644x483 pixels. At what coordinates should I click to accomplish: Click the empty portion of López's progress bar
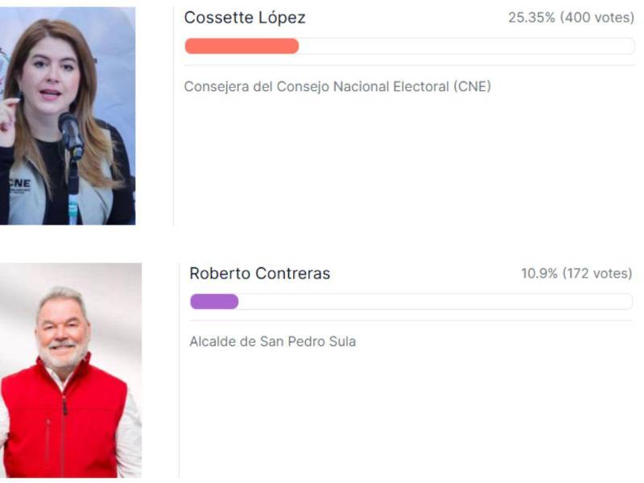pos(467,47)
